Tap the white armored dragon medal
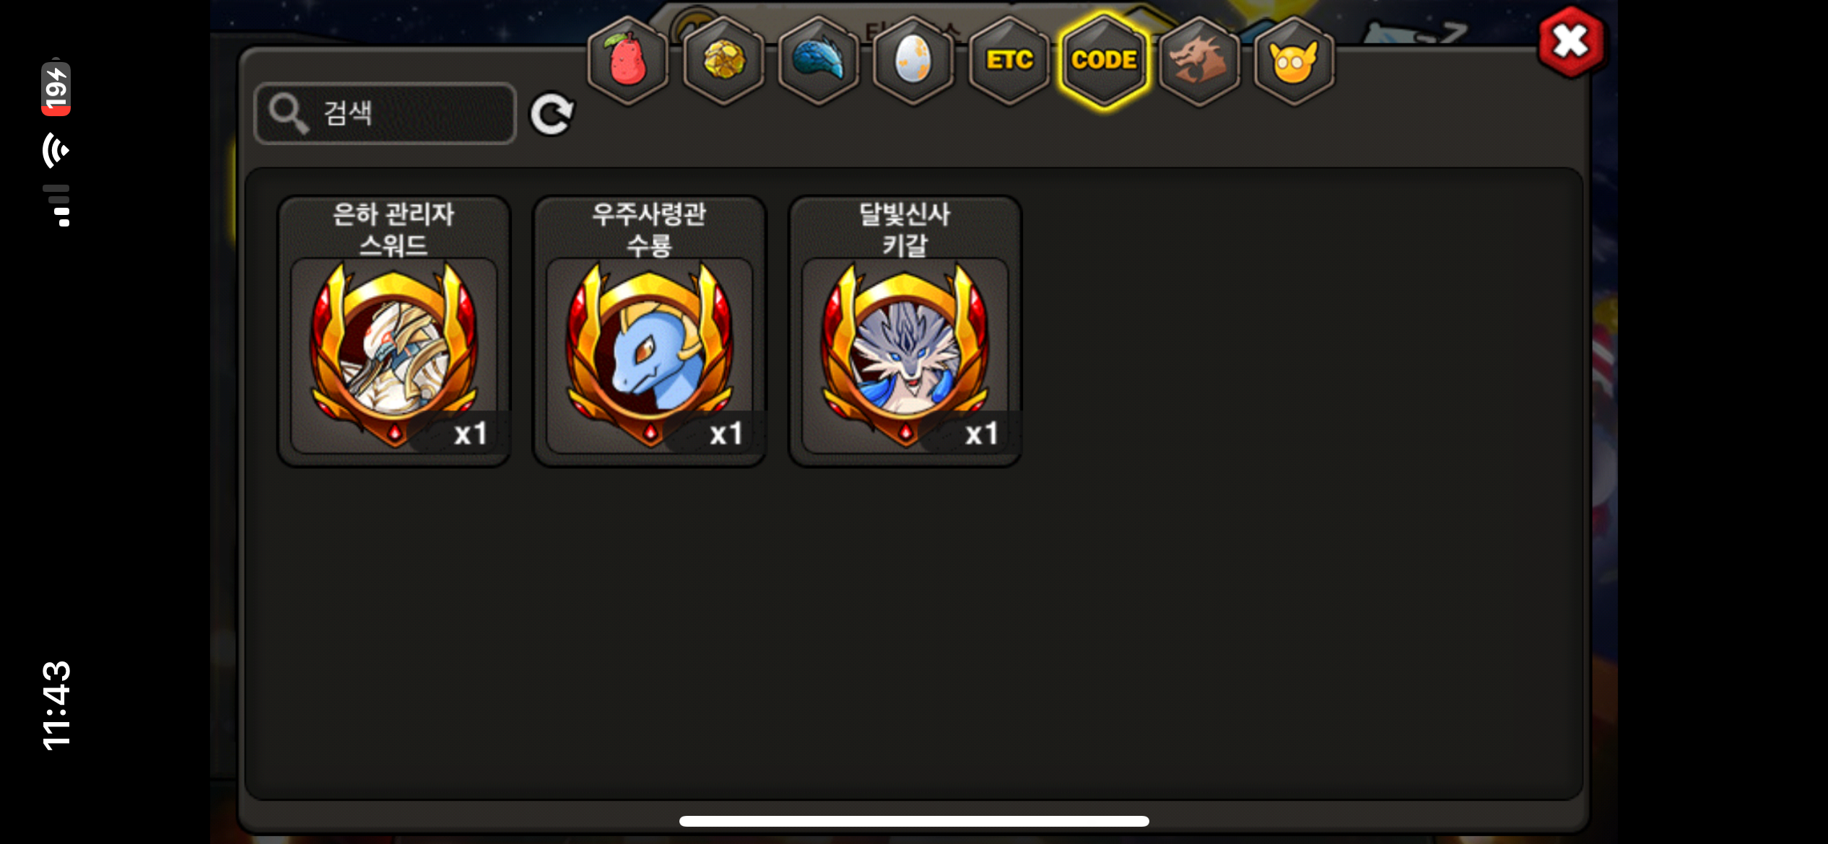This screenshot has width=1828, height=844. click(x=394, y=353)
